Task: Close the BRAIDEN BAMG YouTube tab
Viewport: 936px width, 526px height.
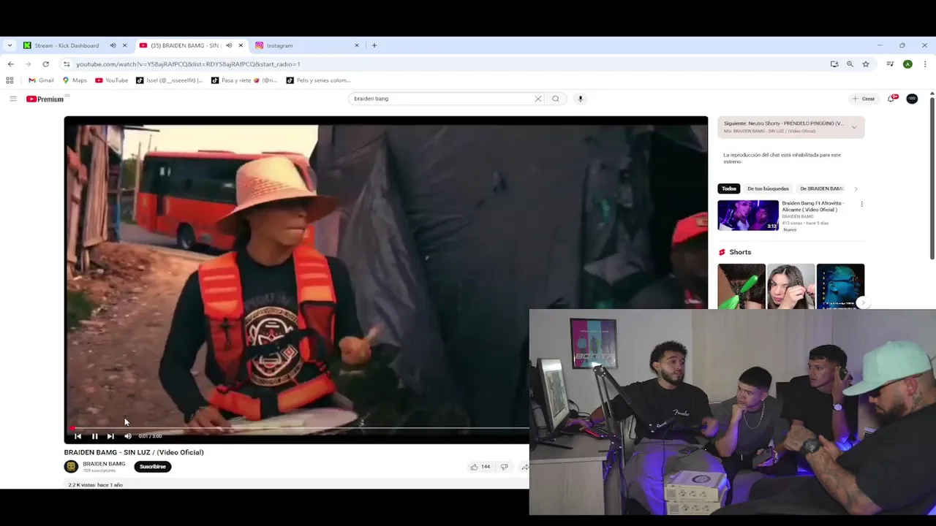Action: click(241, 45)
